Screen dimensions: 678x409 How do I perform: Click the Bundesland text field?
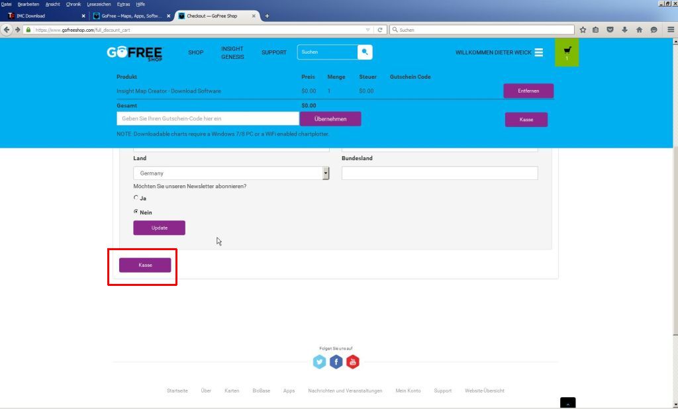pyautogui.click(x=440, y=173)
